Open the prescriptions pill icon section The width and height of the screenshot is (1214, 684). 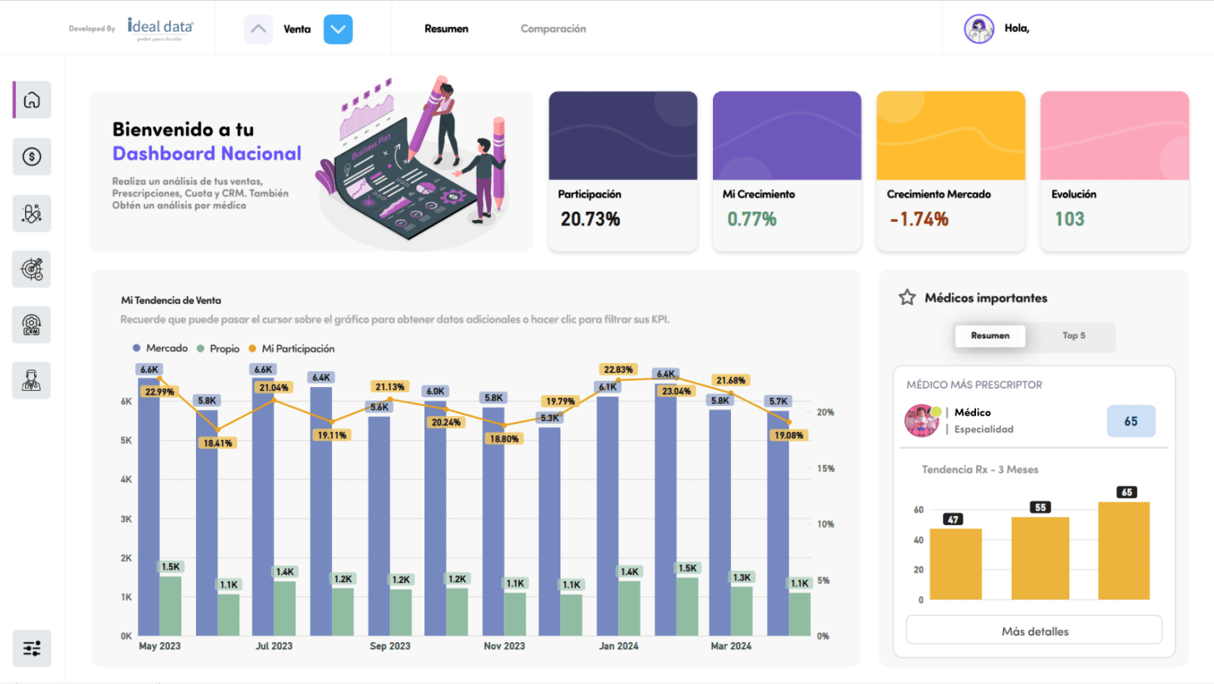click(x=32, y=213)
